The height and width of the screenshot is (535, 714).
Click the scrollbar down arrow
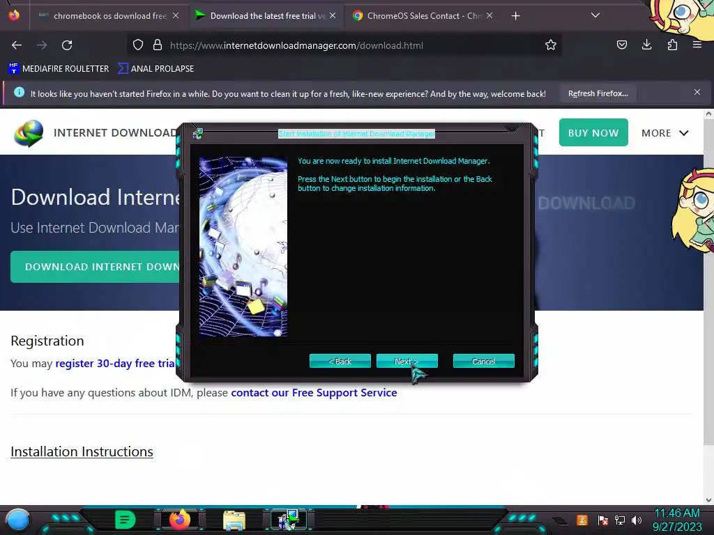coord(708,499)
